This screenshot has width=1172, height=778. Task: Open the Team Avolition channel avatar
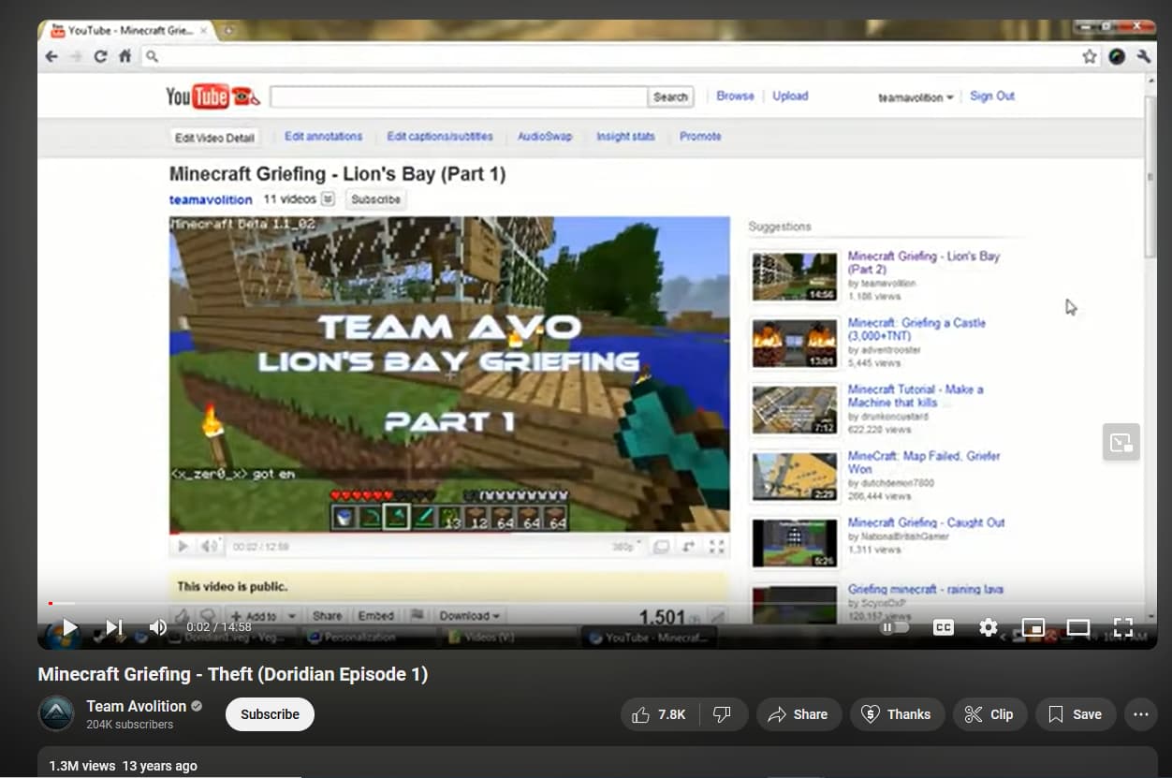coord(56,714)
